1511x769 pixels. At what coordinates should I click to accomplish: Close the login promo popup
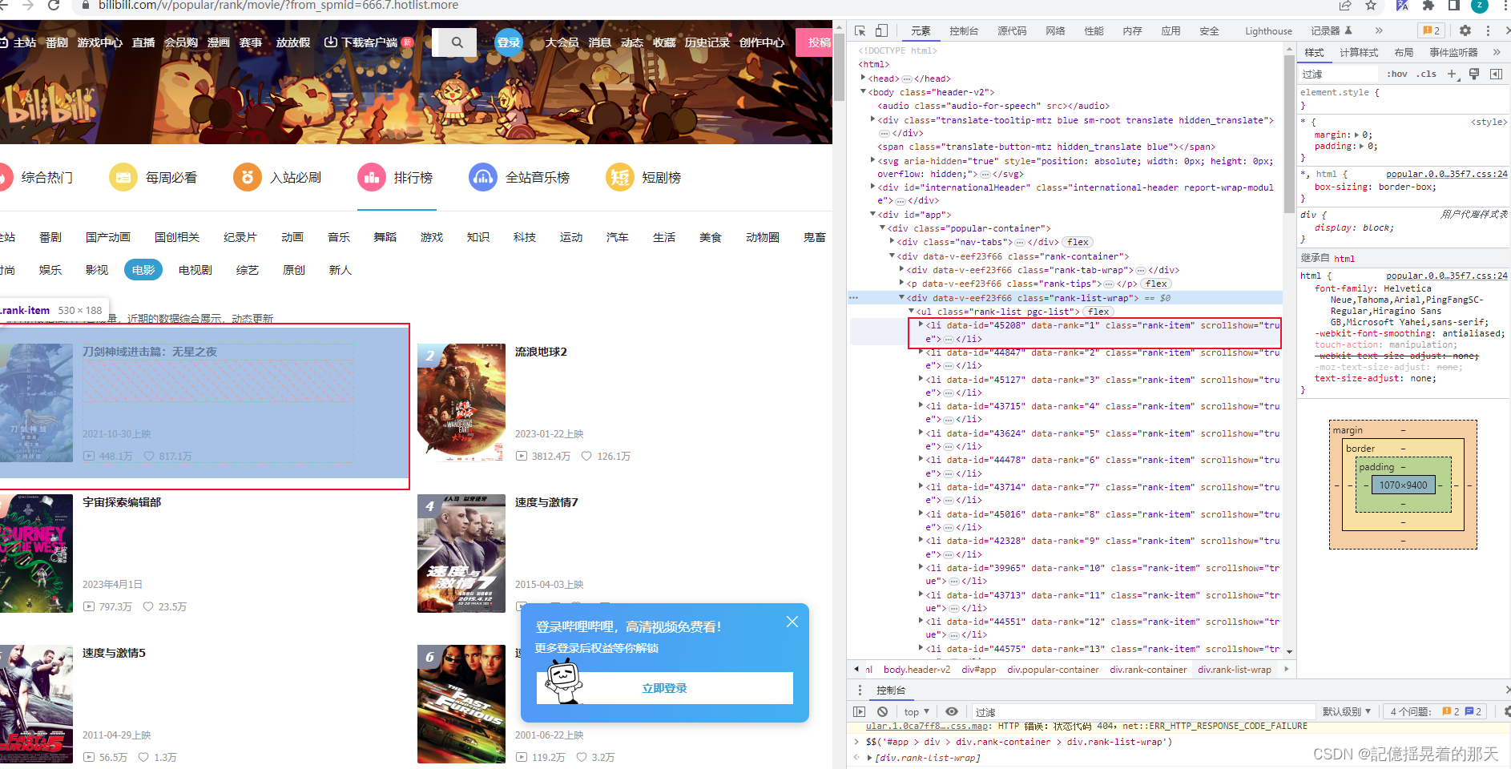click(x=792, y=622)
